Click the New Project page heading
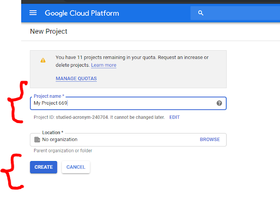This screenshot has width=280, height=199. click(49, 31)
